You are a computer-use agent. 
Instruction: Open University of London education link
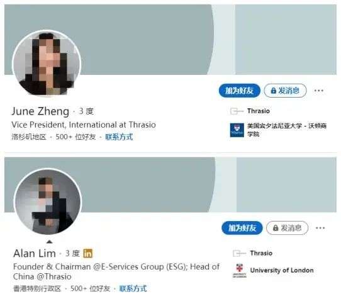[282, 270]
